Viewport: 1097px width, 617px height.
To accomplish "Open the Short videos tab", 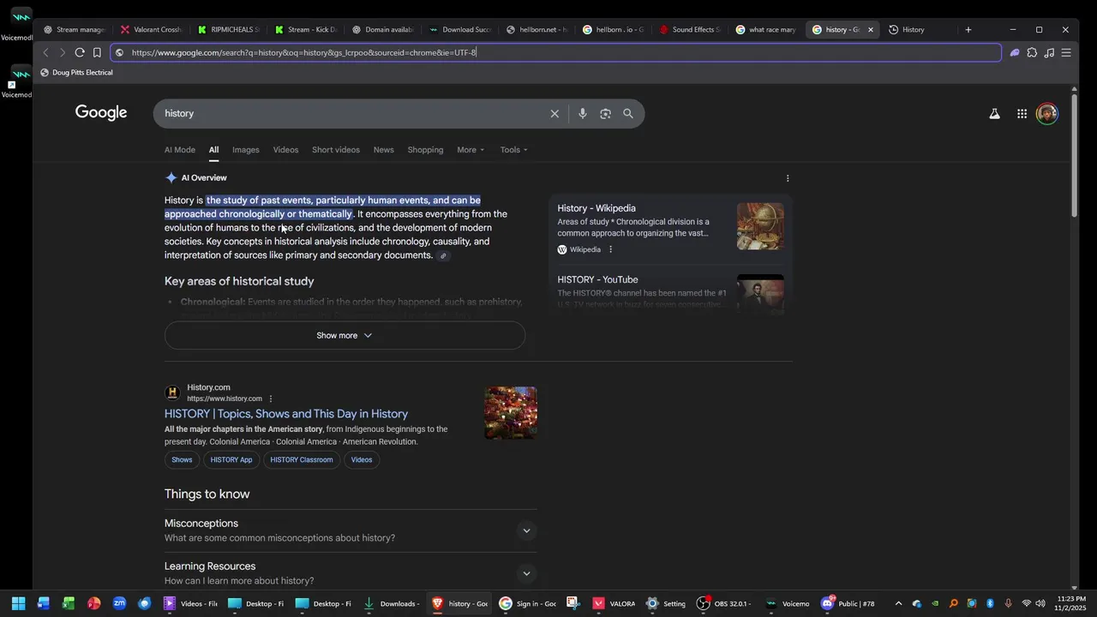I will coord(336,150).
